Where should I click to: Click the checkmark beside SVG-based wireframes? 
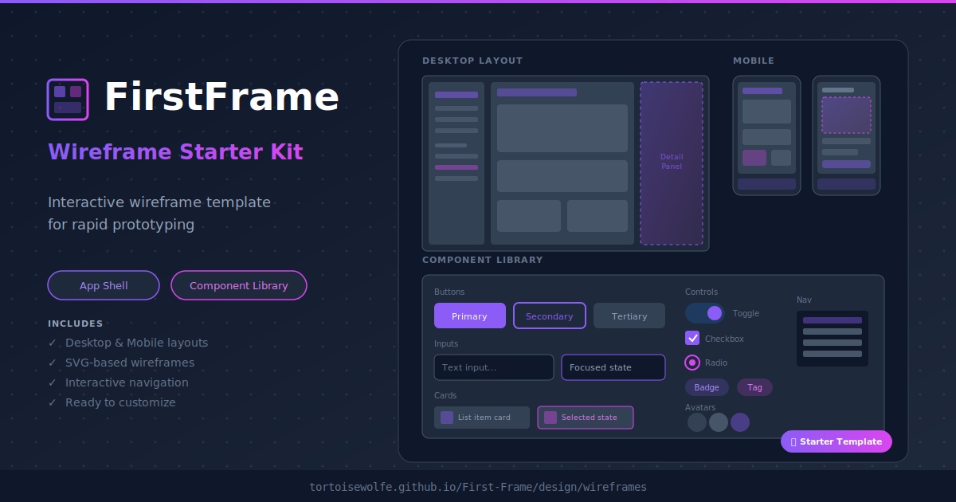53,363
